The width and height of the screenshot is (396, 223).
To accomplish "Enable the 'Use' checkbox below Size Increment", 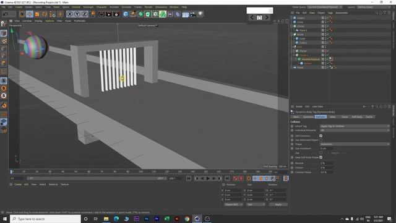I will 321,153.
